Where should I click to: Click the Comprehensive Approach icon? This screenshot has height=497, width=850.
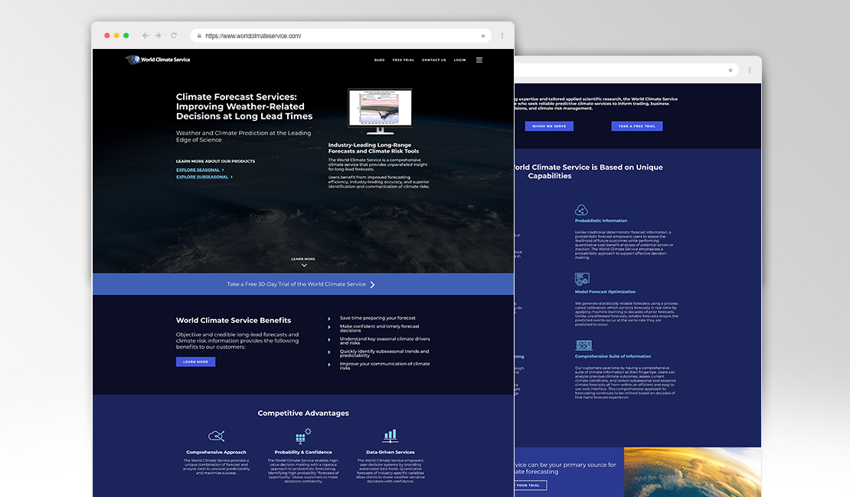pos(216,436)
